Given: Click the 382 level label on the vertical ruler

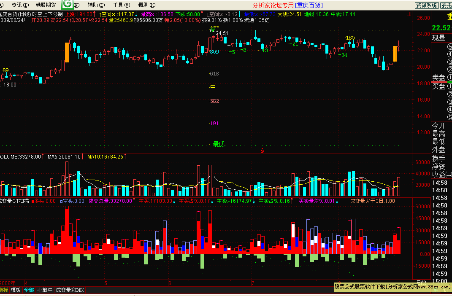Looking at the screenshot, I should tap(214, 101).
